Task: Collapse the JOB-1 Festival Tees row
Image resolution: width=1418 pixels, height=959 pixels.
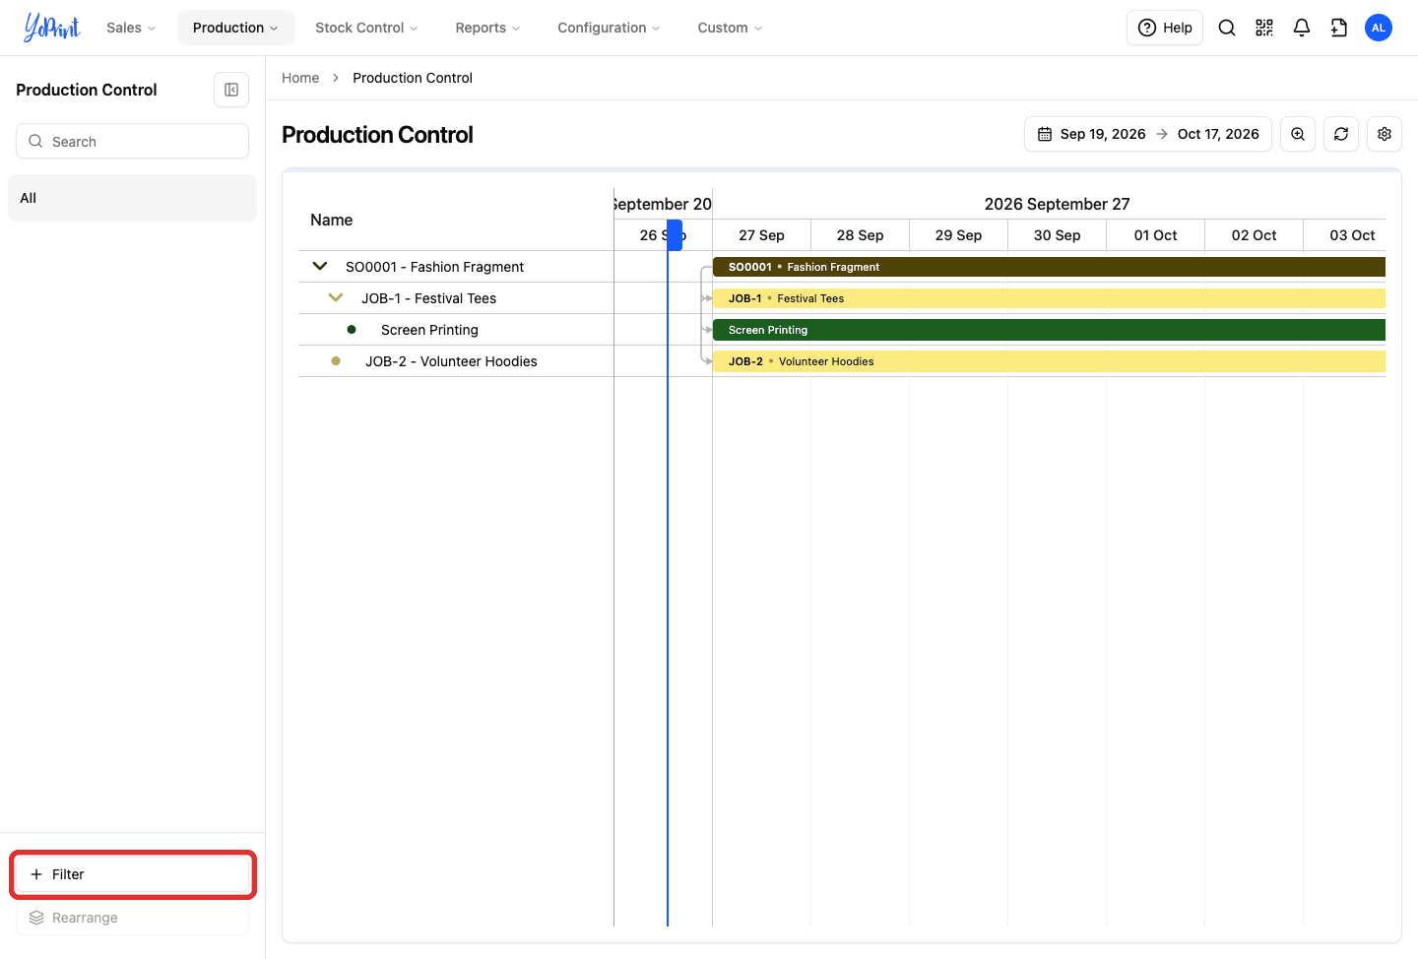Action: click(x=336, y=297)
